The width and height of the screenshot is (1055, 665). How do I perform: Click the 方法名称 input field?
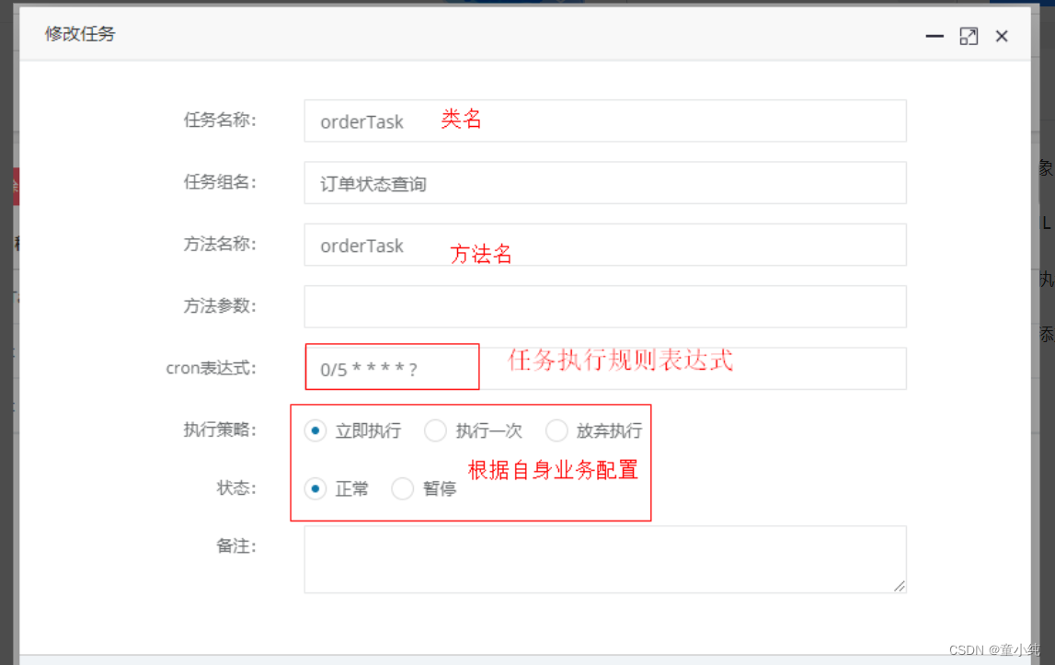[x=605, y=245]
